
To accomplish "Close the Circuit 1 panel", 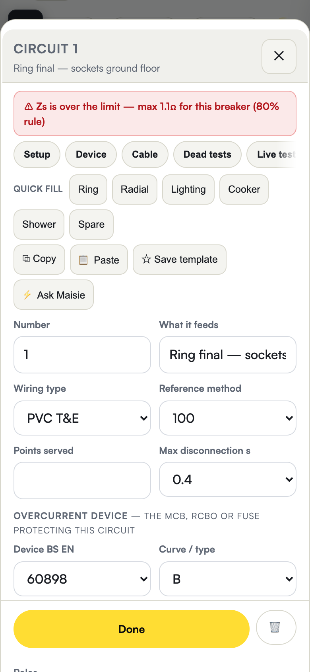I will [x=279, y=56].
